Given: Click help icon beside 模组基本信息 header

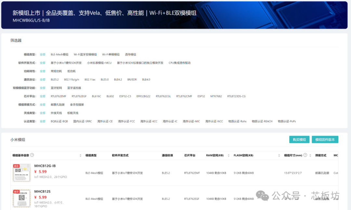Looking at the screenshot, I should (x=32, y=155).
